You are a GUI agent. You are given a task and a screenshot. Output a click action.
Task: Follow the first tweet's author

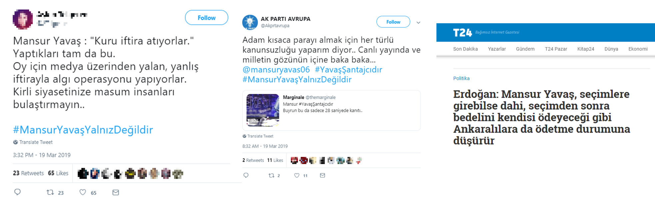point(207,18)
